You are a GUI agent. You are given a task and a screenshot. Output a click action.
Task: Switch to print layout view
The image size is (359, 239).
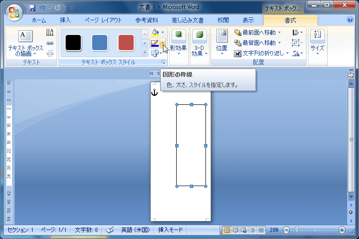[227, 230]
